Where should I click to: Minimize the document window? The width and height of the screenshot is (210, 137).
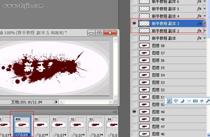pos(91,33)
